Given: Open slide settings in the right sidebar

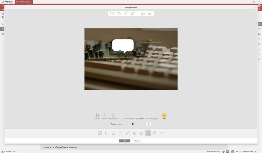Looking at the screenshot, I should (x=259, y=24).
